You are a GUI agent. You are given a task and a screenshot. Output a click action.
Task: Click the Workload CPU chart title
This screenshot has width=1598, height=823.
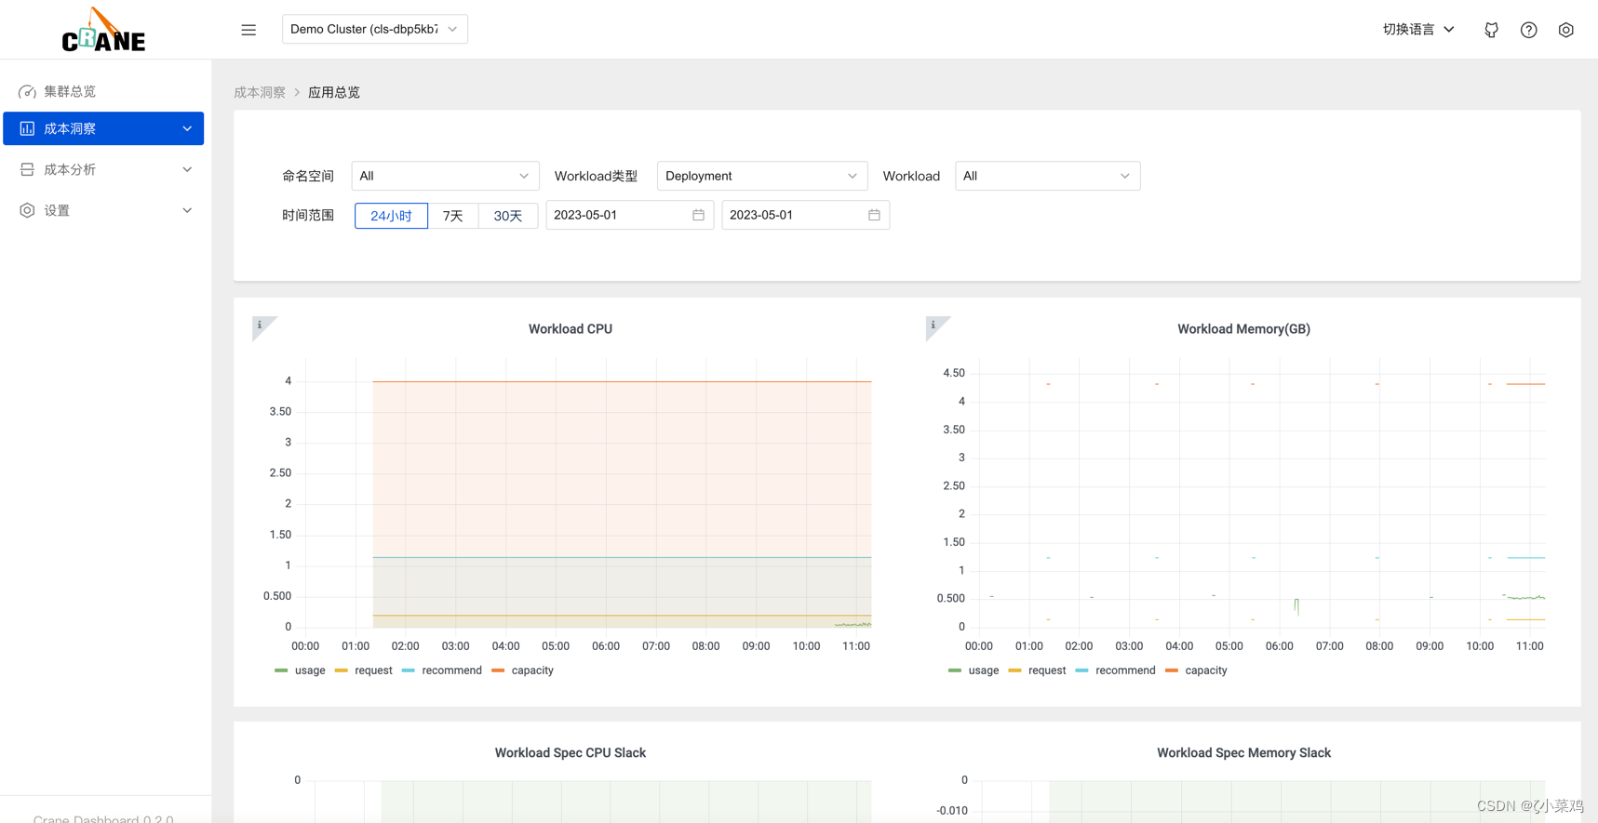pyautogui.click(x=571, y=329)
